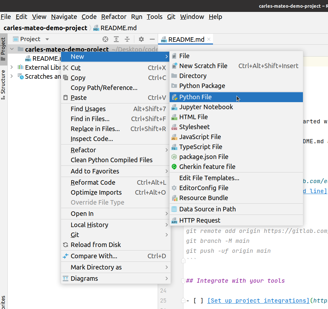This screenshot has width=328, height=309.
Task: Create a new HTTP Request
Action: (x=236, y=220)
